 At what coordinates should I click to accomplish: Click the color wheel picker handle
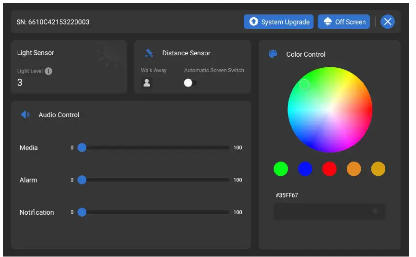coord(304,85)
